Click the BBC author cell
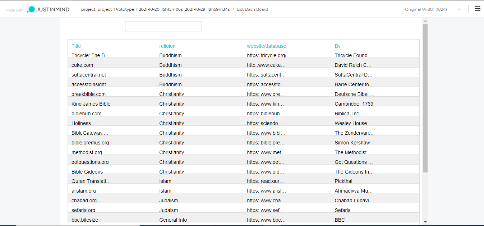 (x=340, y=220)
